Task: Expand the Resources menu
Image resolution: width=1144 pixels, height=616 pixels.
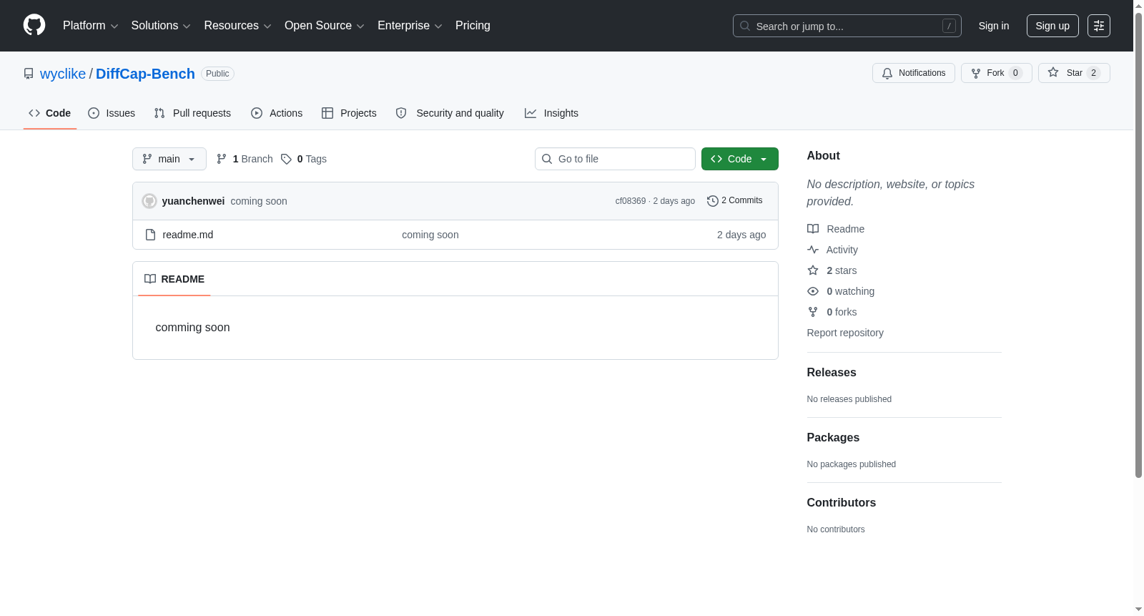Action: coord(237,26)
